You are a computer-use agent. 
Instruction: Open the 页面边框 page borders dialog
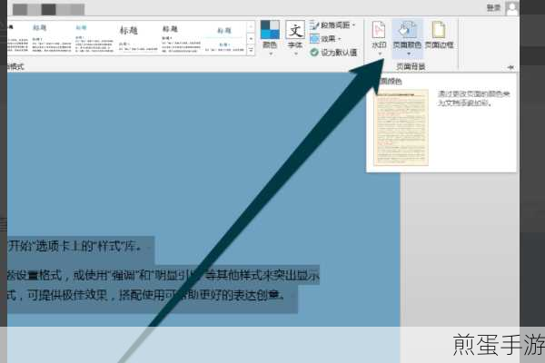coord(439,34)
